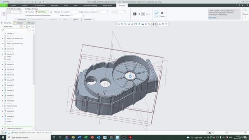Open the Angle between members dropdown

pos(107,12)
